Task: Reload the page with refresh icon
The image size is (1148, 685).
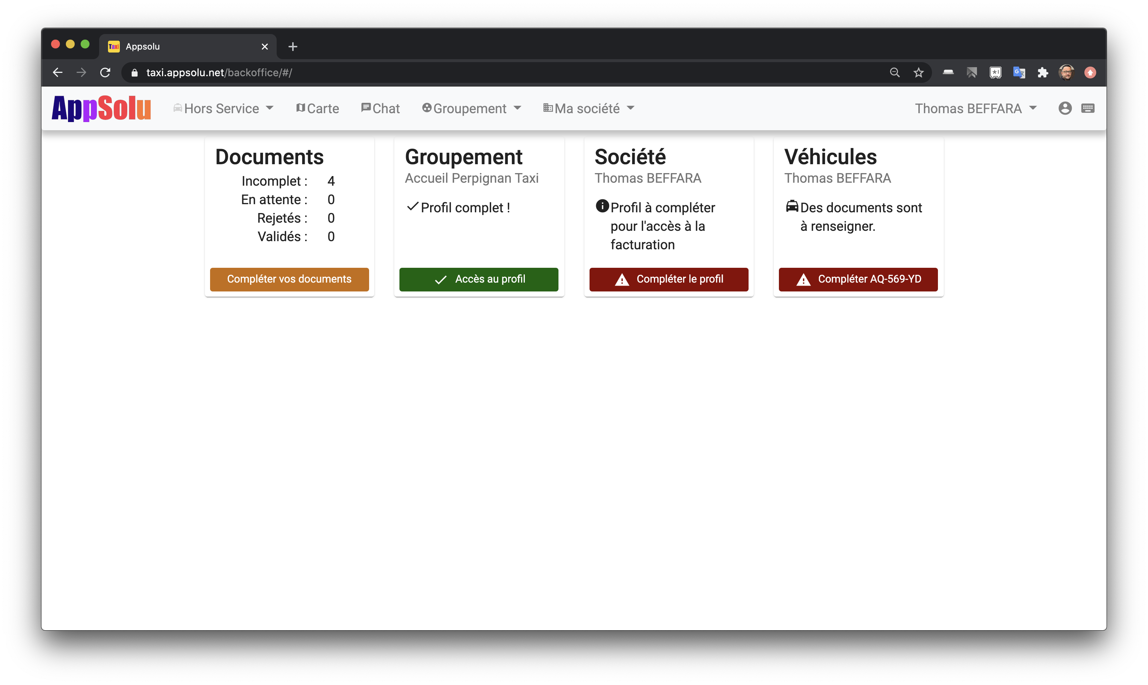Action: click(x=105, y=72)
